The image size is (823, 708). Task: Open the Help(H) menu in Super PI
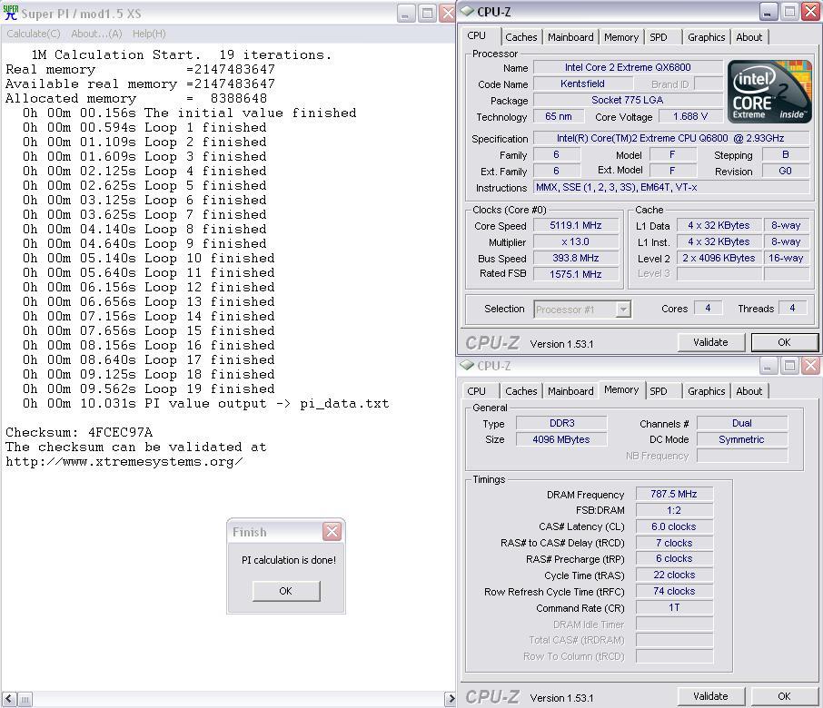[149, 34]
